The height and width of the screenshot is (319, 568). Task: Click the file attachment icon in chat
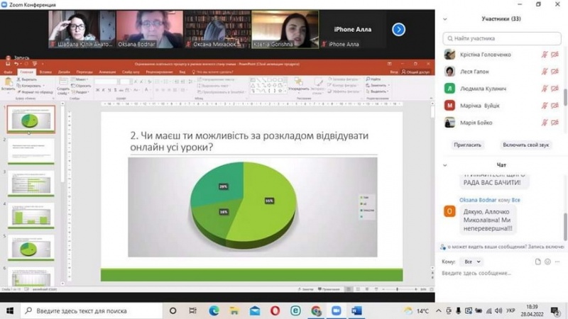point(537,262)
